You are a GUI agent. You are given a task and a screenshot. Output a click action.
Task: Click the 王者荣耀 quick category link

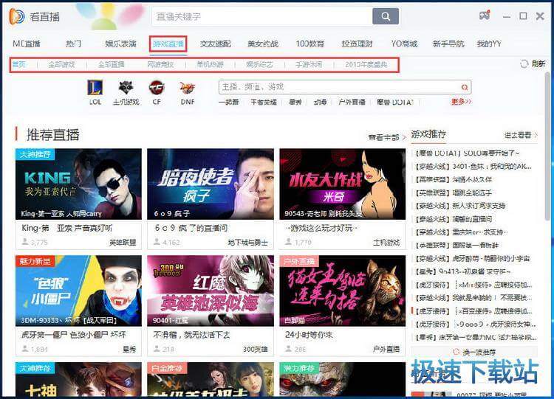pyautogui.click(x=264, y=102)
